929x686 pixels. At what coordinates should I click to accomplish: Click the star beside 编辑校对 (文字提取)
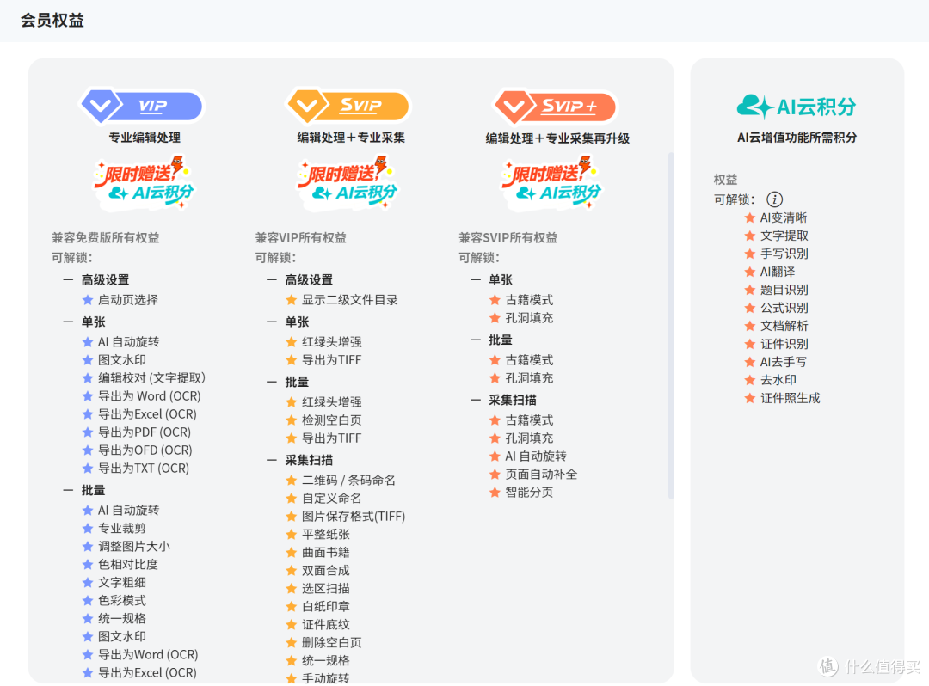click(88, 378)
